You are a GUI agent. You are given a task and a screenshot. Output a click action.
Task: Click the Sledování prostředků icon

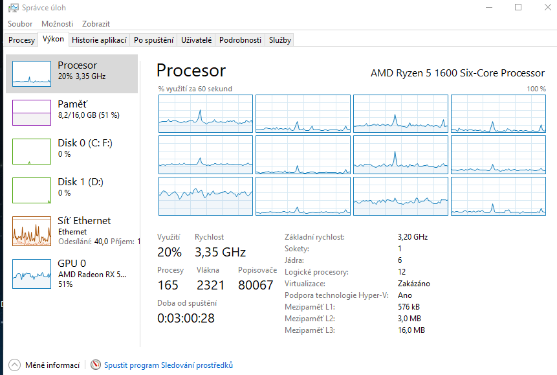[x=96, y=365]
